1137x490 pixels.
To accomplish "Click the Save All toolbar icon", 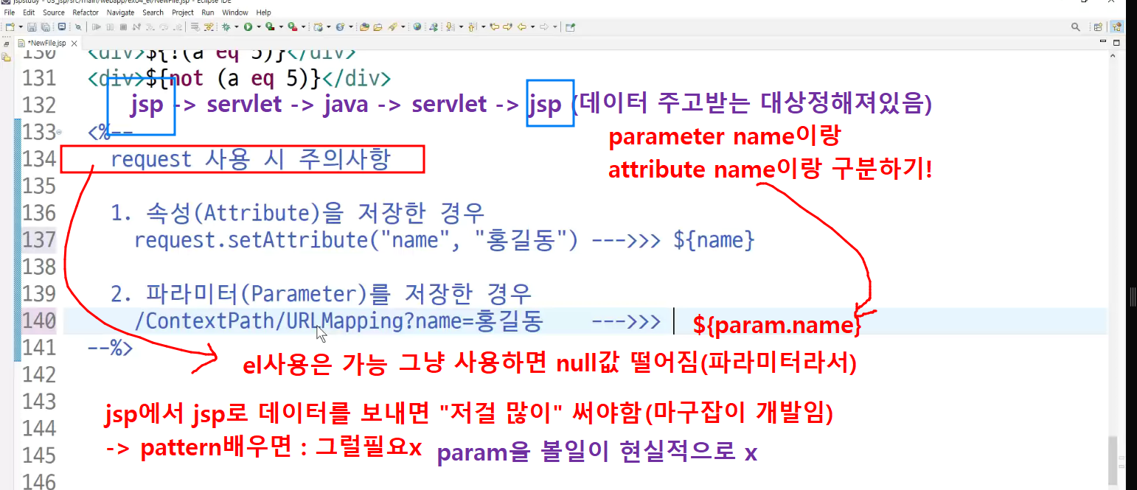I will (45, 27).
